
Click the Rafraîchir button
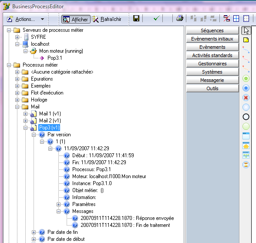point(107,19)
